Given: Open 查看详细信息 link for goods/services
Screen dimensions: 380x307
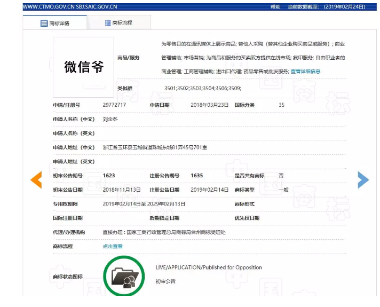Looking at the screenshot, I should click(305, 72).
